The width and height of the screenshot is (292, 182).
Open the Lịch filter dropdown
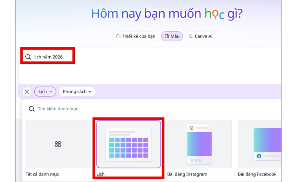tap(45, 92)
